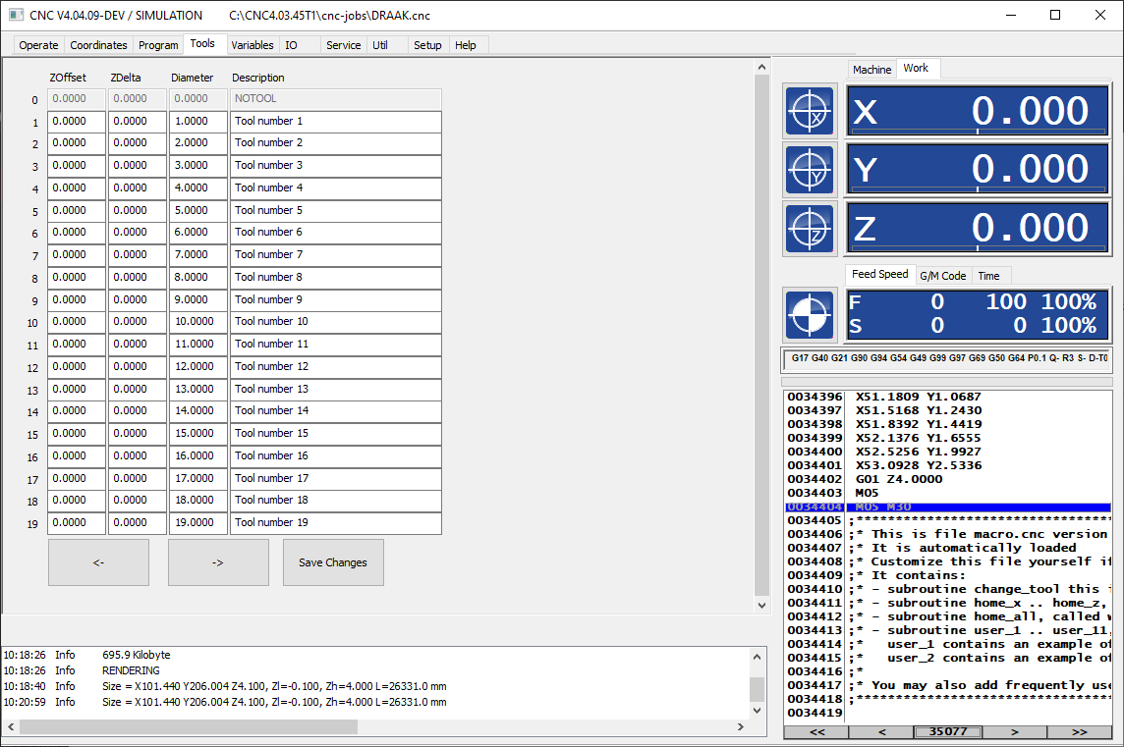Viewport: 1124px width, 747px height.
Task: Open the Variables tab
Action: 253,45
